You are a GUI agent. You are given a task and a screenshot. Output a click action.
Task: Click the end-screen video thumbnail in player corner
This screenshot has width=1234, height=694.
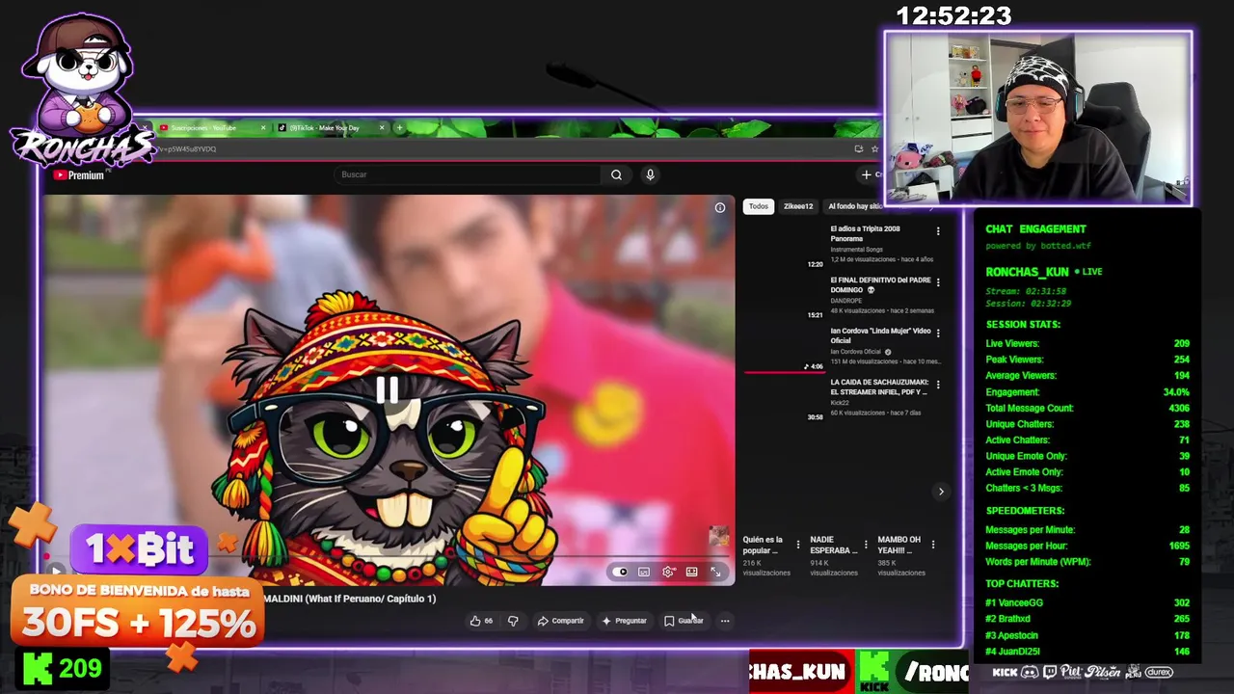point(719,537)
